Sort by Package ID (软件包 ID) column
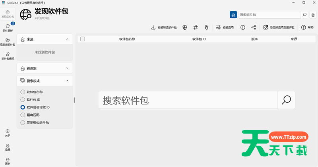Viewport: 318px width, 167px height. [199, 39]
